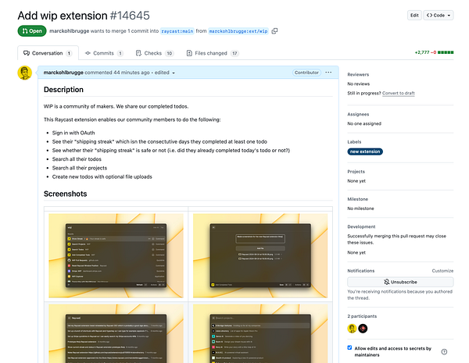Click the Customize notifications link
The height and width of the screenshot is (363, 469).
coord(442,271)
